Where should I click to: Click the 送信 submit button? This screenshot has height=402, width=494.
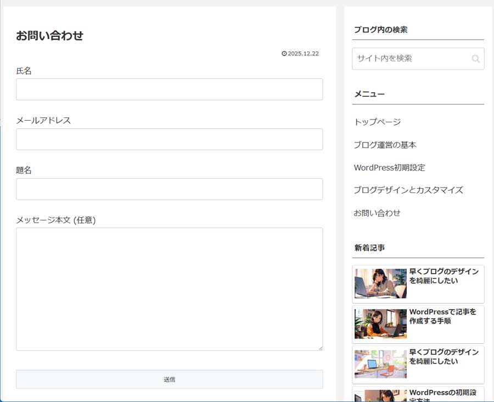[x=170, y=379]
